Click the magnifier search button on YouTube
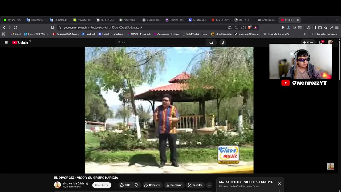The image size is (341, 192). click(211, 42)
